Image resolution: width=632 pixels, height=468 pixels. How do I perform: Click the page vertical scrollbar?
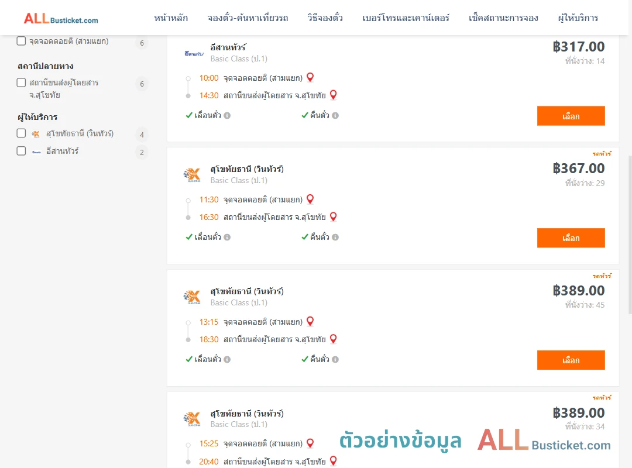[630, 234]
